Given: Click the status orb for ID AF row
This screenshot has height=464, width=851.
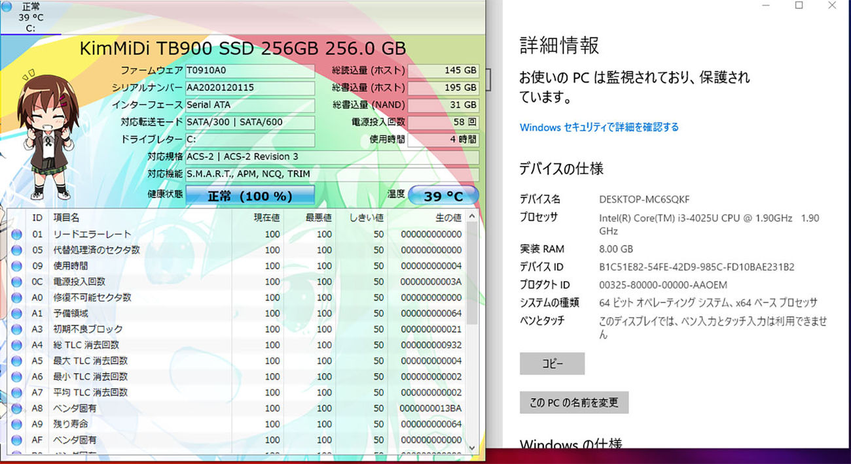Looking at the screenshot, I should [16, 440].
